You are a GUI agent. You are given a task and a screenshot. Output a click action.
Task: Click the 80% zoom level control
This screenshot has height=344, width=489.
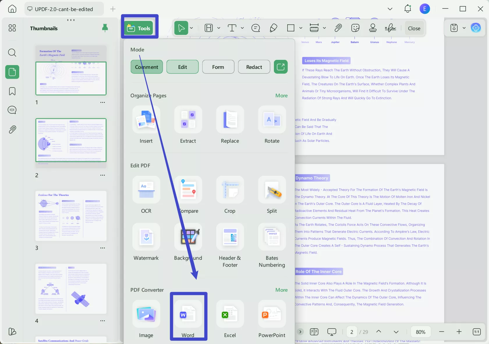[420, 332]
